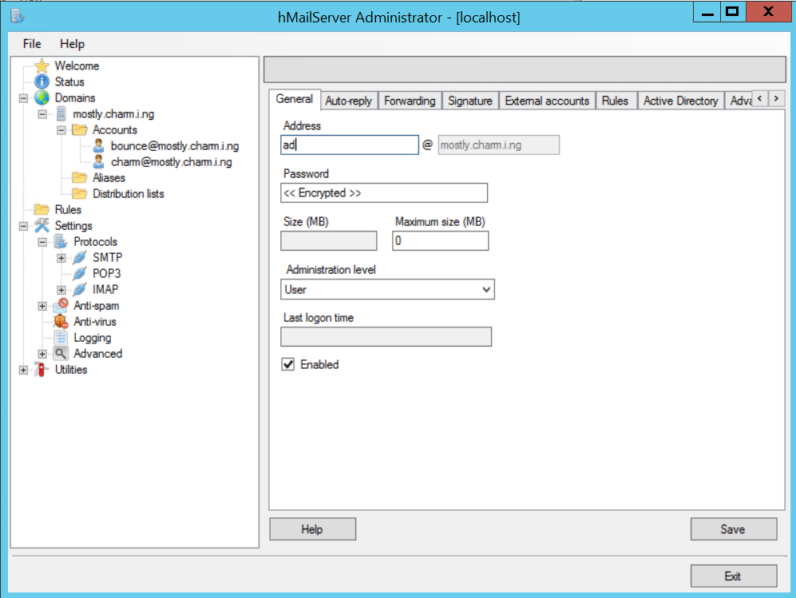Click the IMAP plug icon

[80, 289]
